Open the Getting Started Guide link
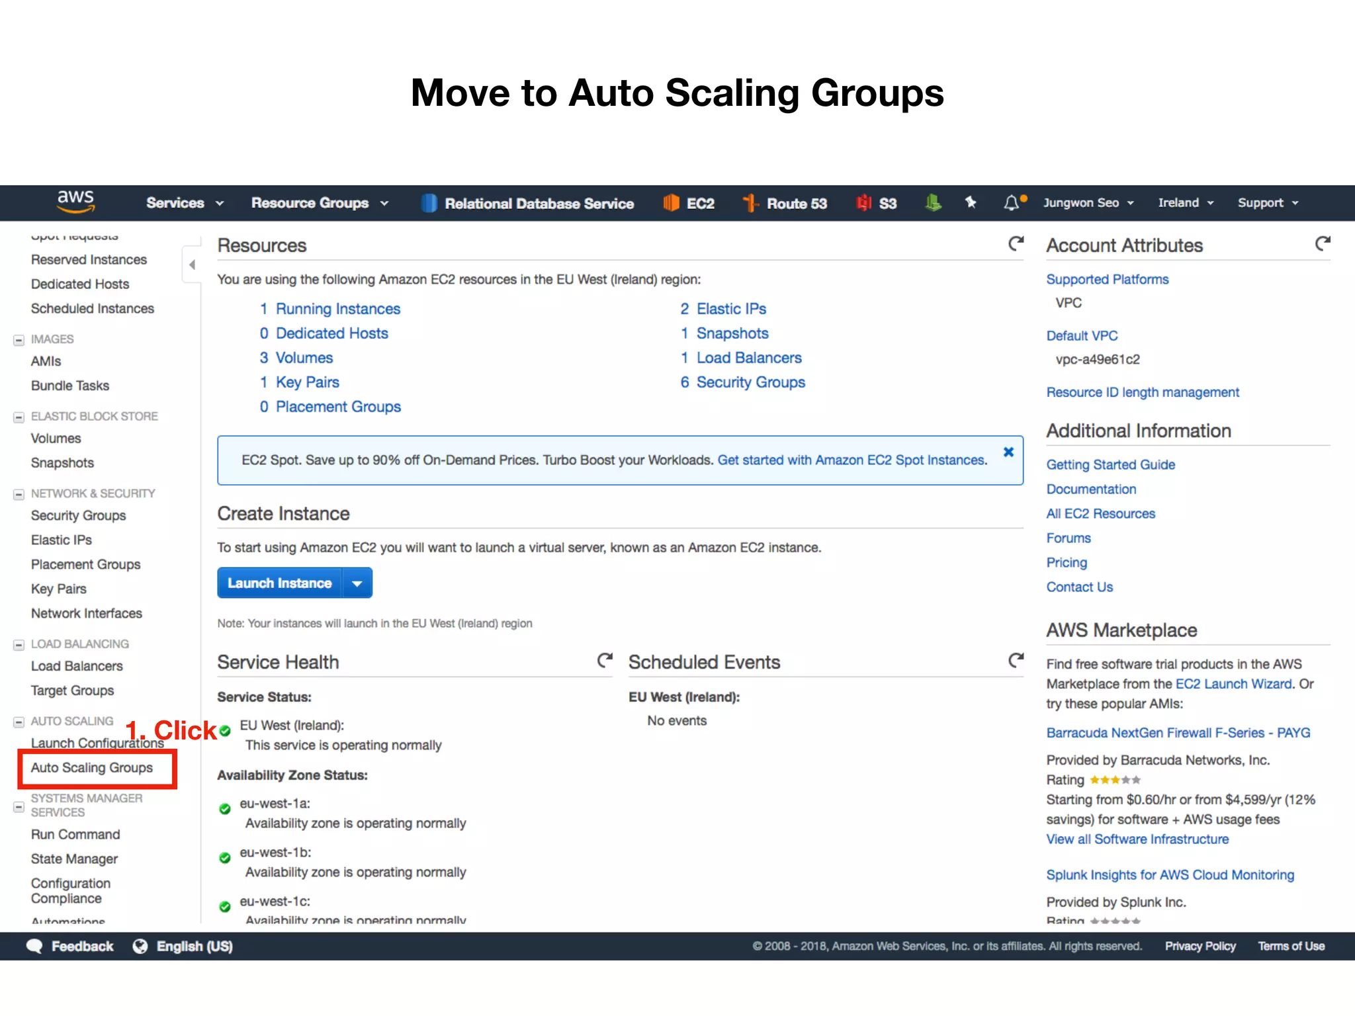This screenshot has width=1355, height=1016. click(1110, 464)
